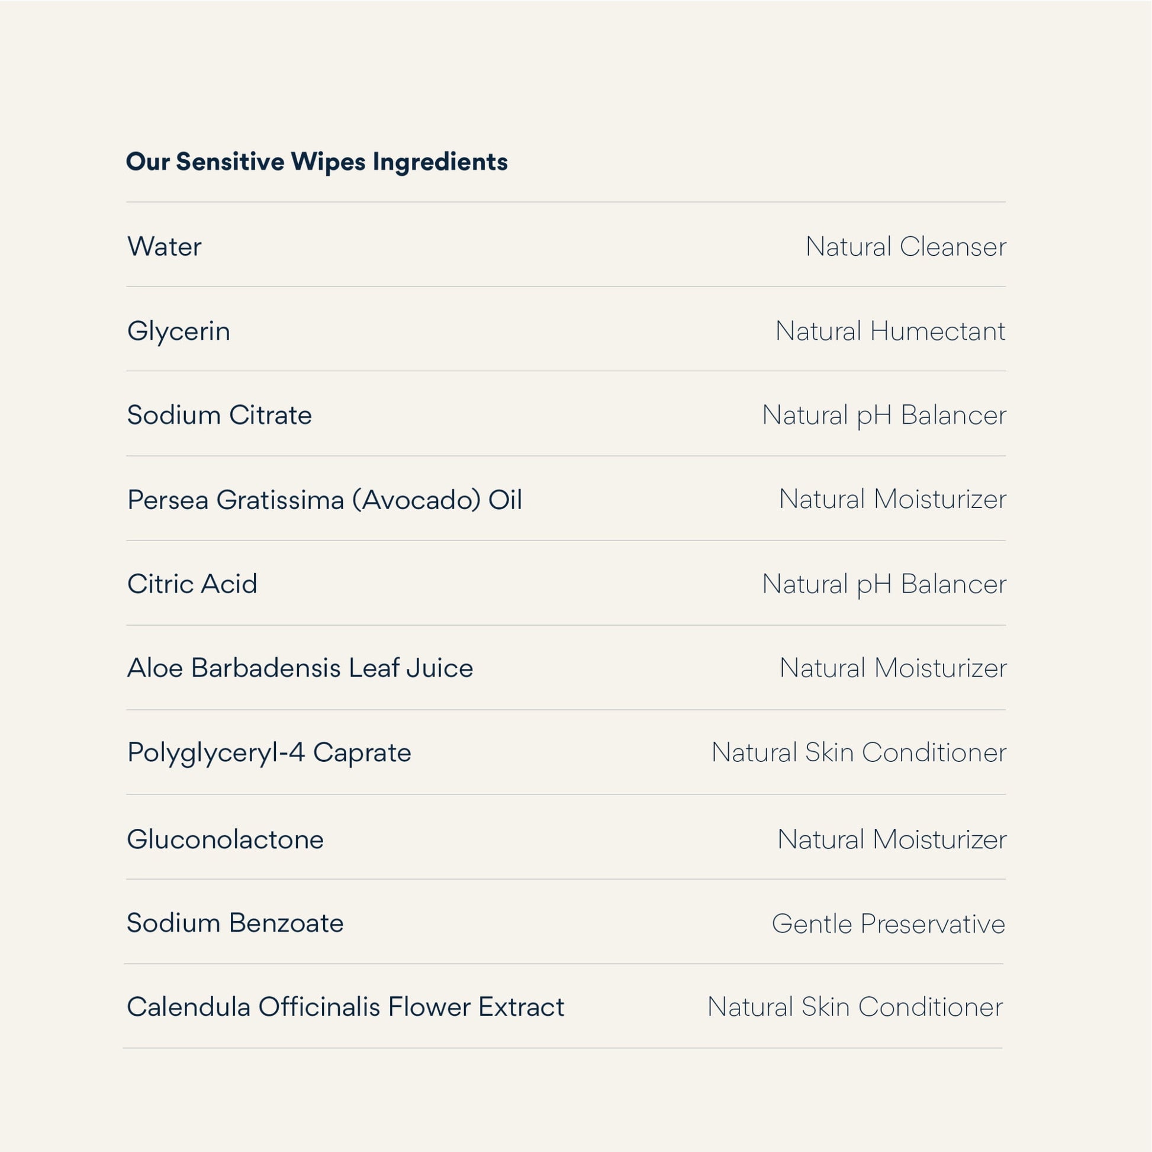This screenshot has width=1152, height=1152.
Task: Click Aloe Barbadensis Leaf Juice text
Action: point(300,668)
